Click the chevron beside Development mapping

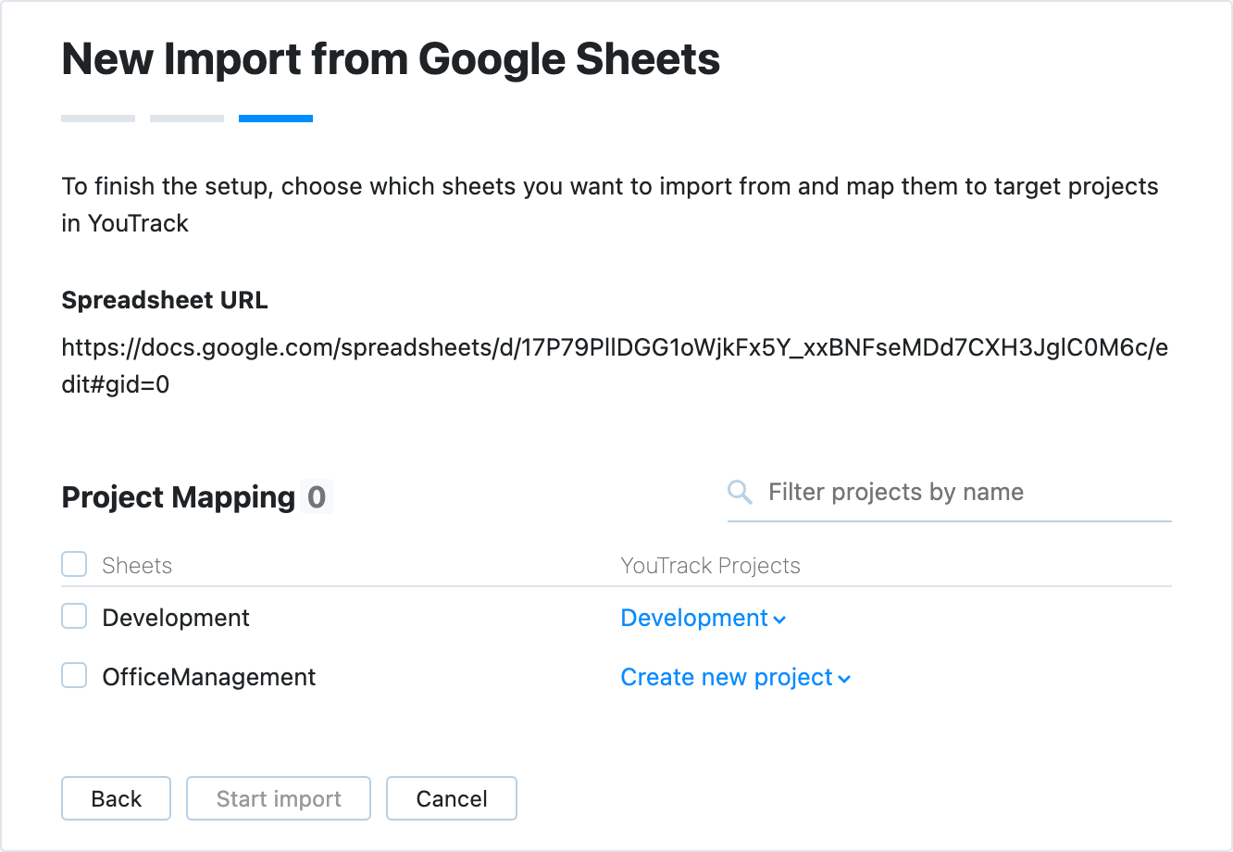780,619
